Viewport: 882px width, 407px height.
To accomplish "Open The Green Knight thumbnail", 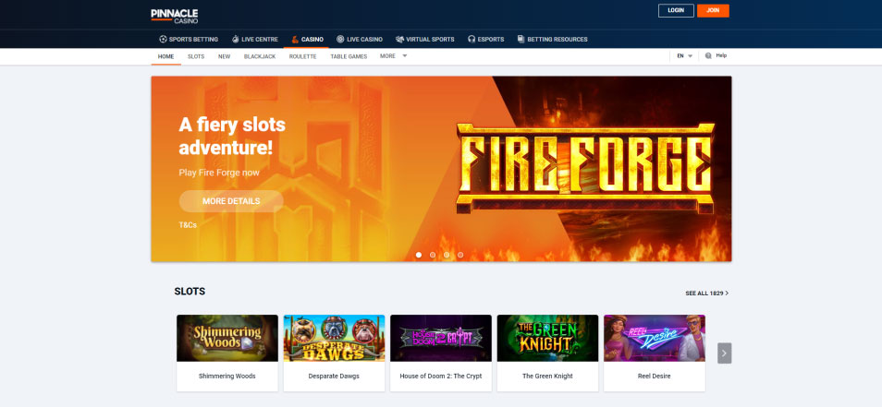I will [548, 338].
